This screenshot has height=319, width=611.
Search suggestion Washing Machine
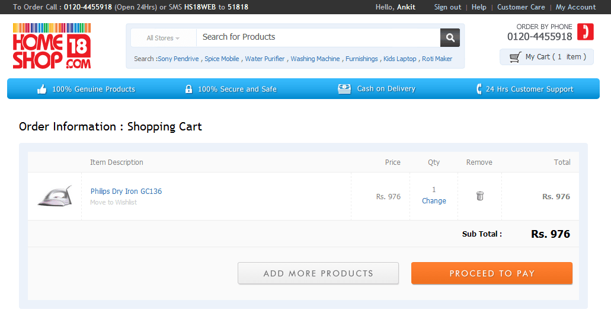pos(315,59)
